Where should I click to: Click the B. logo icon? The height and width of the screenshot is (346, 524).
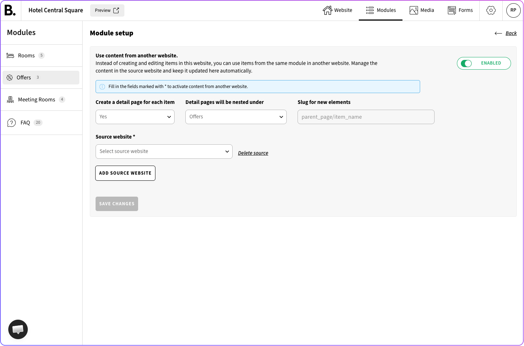click(x=10, y=10)
